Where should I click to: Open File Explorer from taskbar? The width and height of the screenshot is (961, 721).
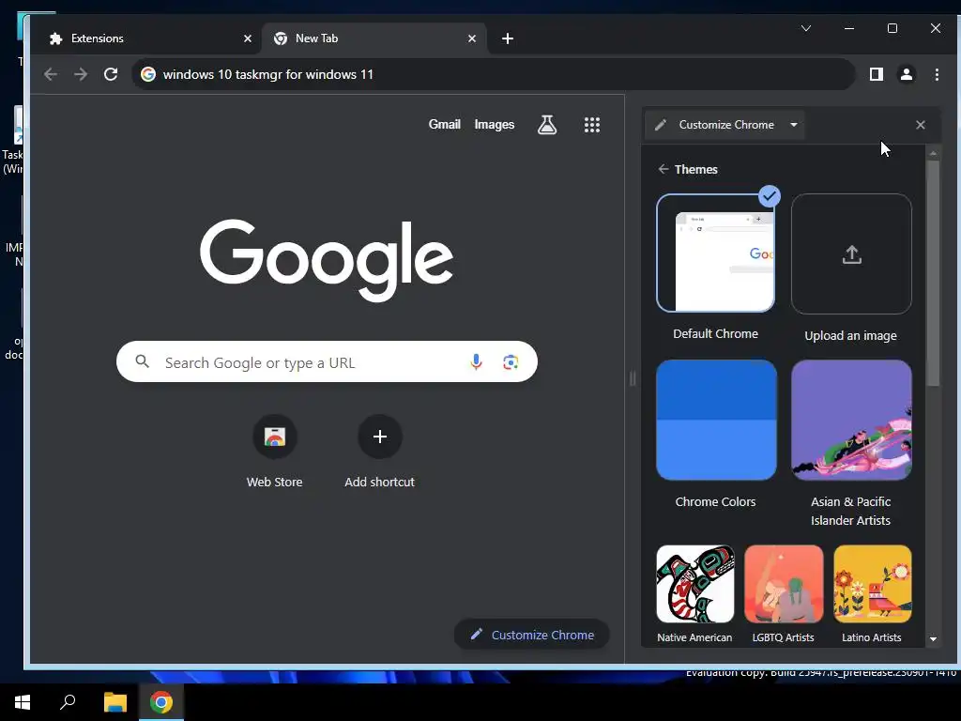tap(114, 702)
